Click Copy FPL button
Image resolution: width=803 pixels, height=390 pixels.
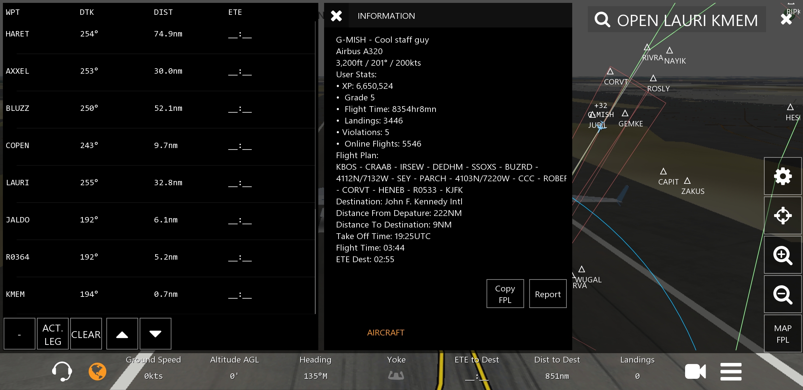click(x=505, y=294)
